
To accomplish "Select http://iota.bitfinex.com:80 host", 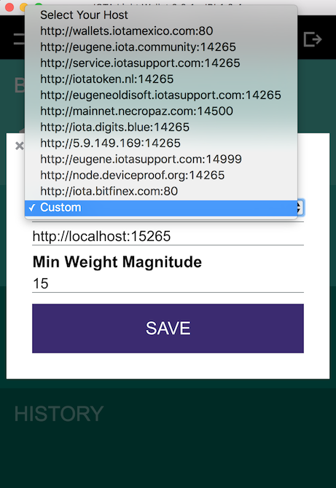I will point(161,192).
